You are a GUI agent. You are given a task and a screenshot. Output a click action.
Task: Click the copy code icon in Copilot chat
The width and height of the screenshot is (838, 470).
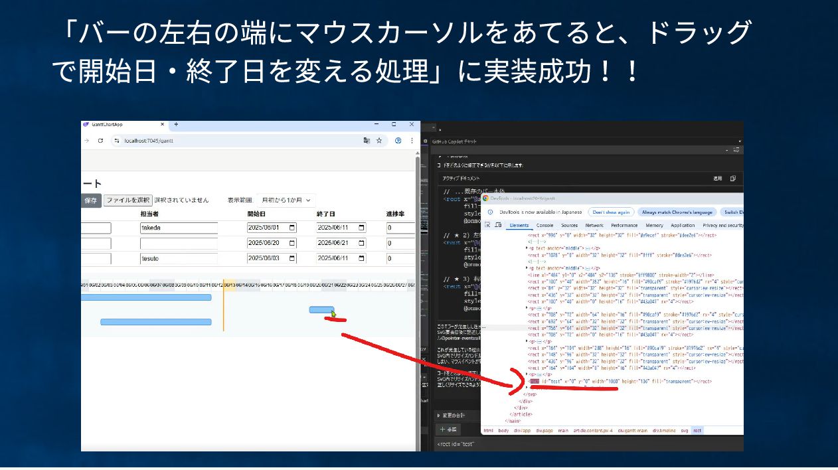[733, 179]
